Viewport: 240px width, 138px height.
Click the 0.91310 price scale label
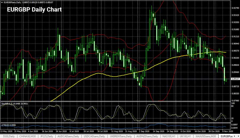click(x=235, y=37)
